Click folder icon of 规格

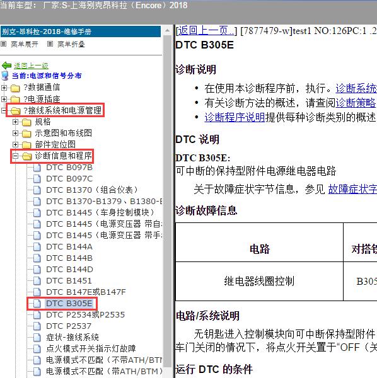coord(26,122)
